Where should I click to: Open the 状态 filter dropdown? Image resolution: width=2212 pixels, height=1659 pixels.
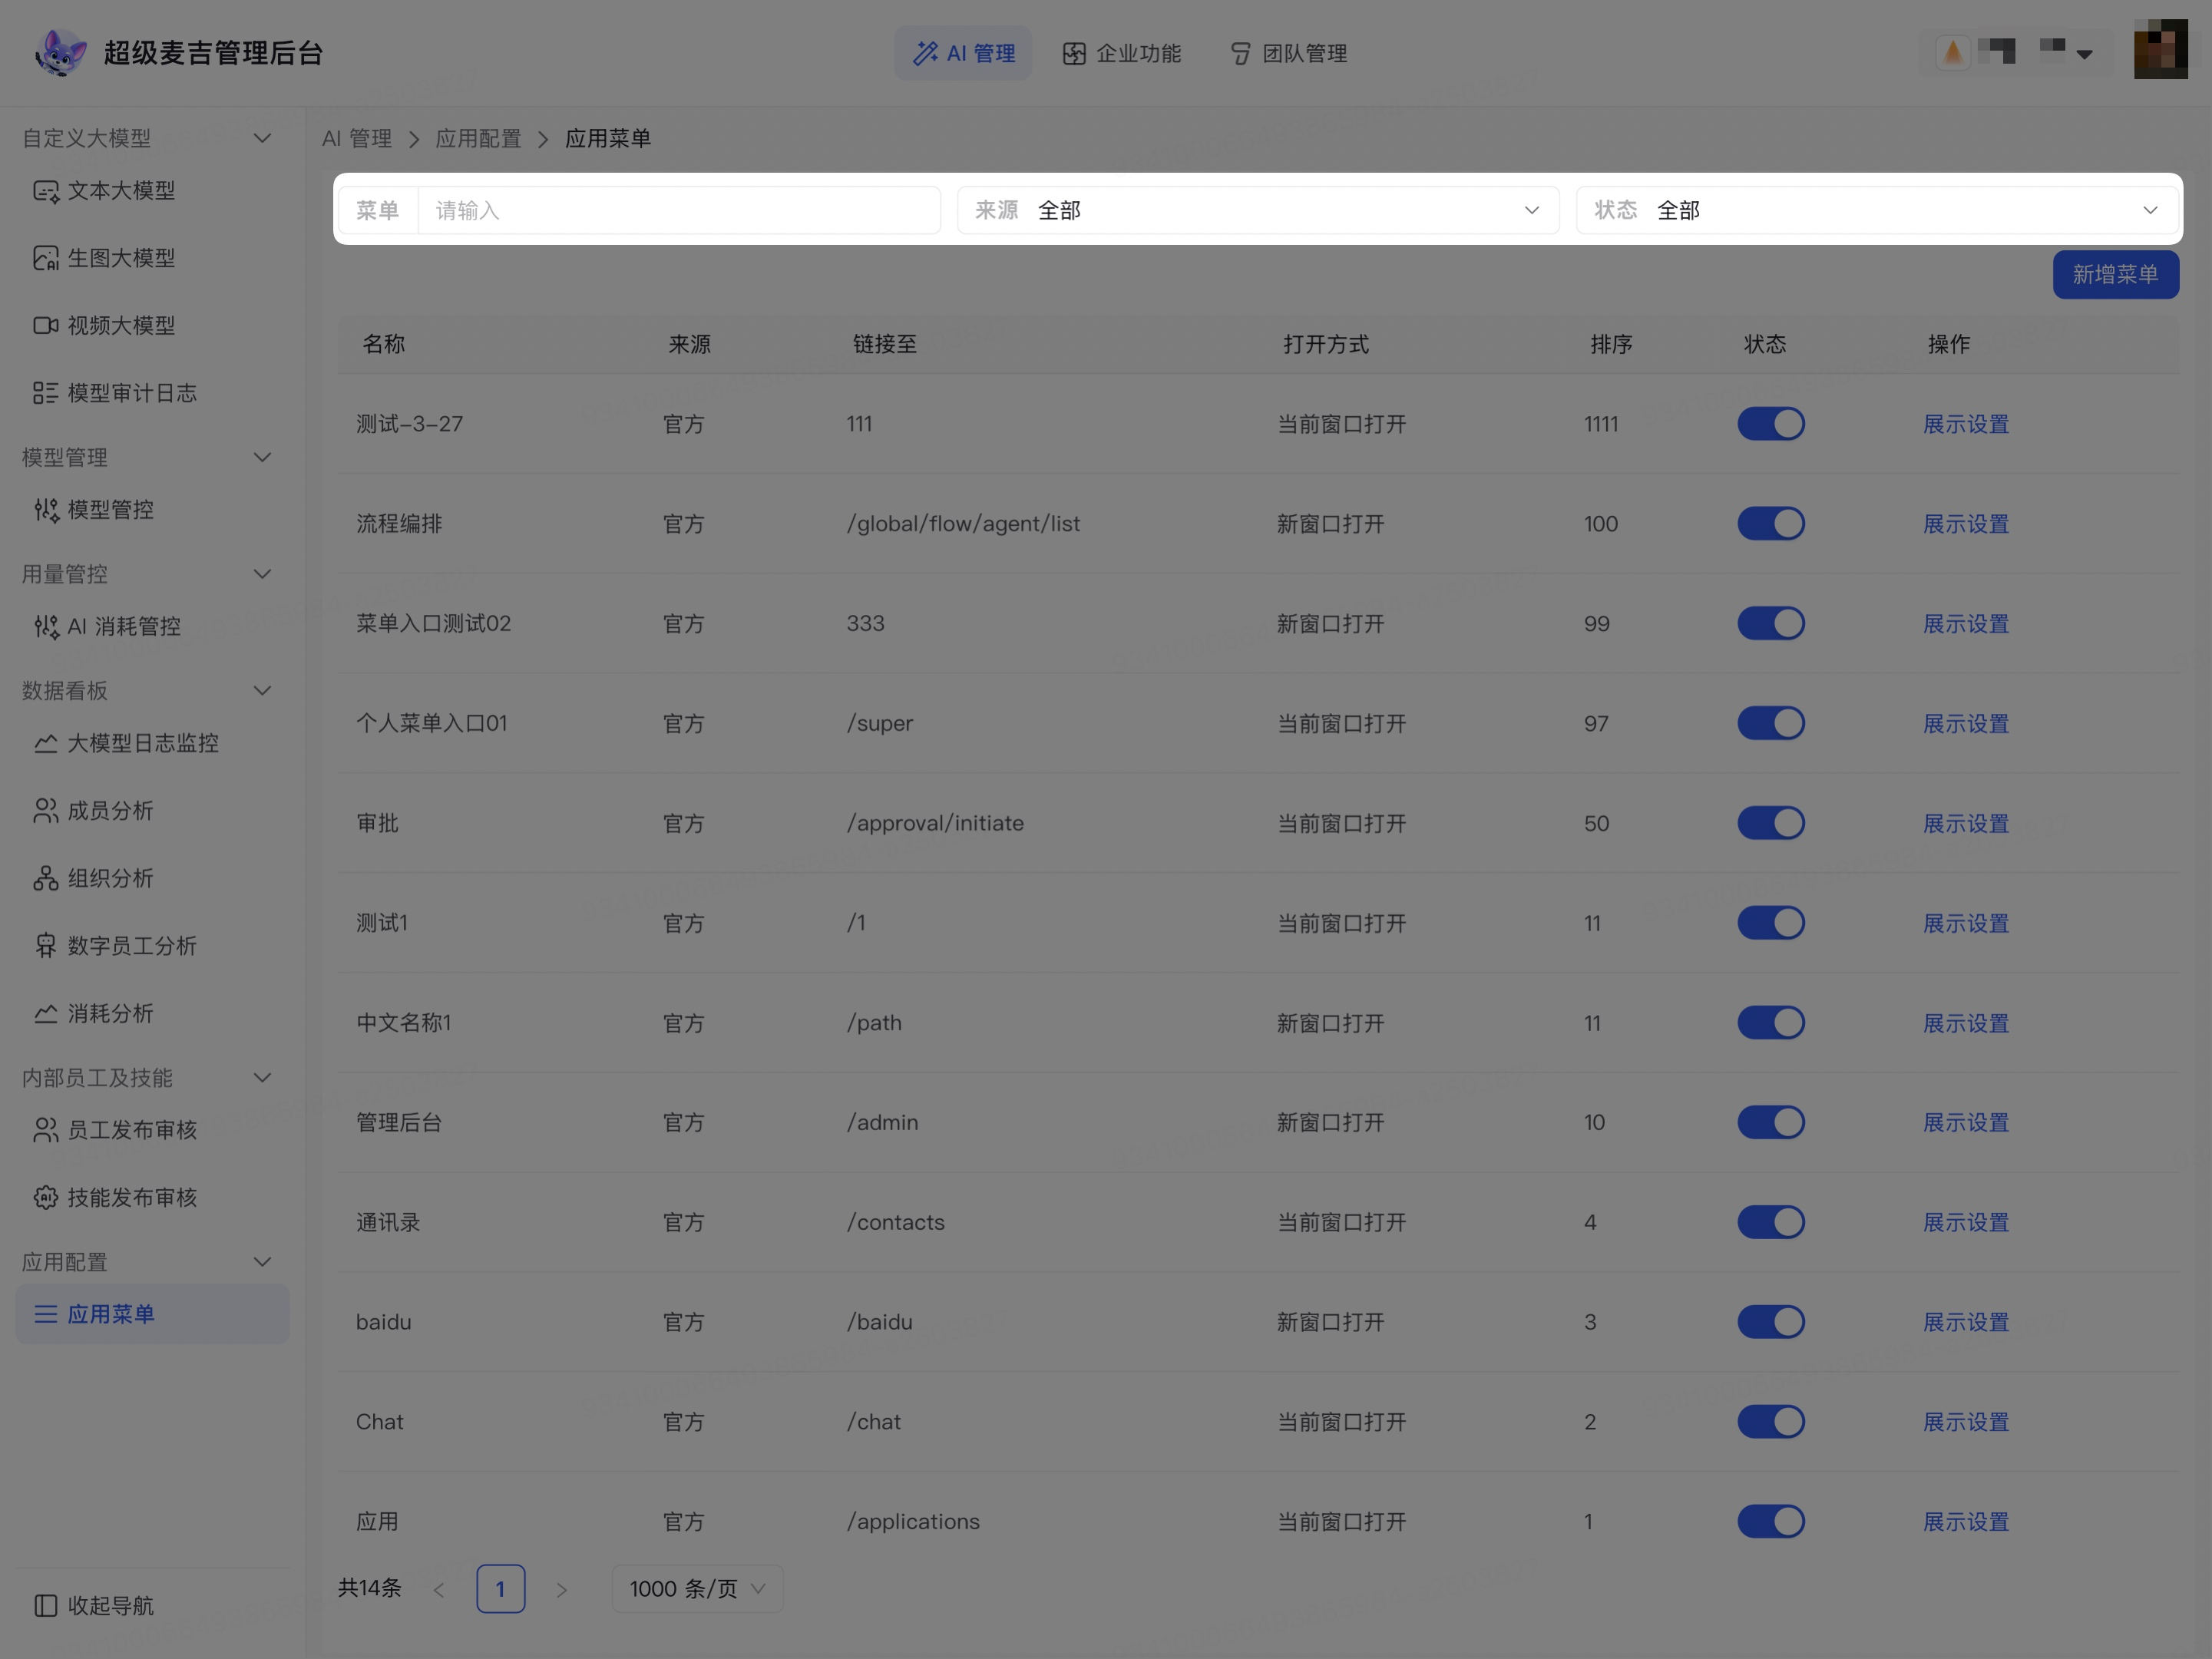[x=1876, y=210]
